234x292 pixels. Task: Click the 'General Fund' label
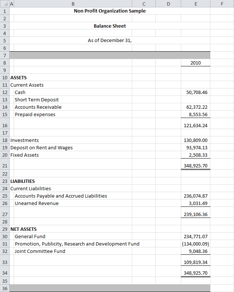pyautogui.click(x=30, y=236)
